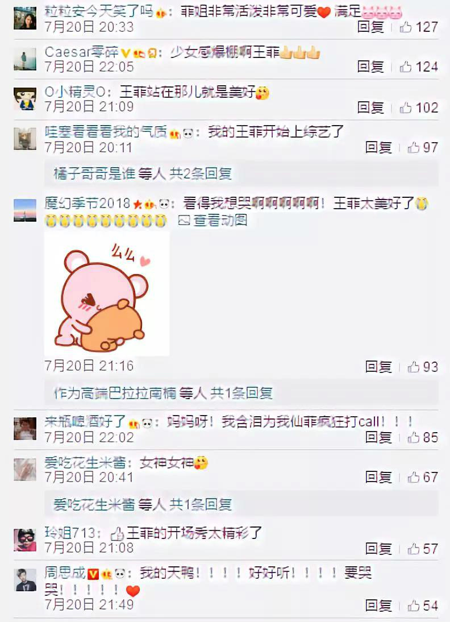
Task: Open avatar of 粒粒安今天笑了吗
Action: tap(25, 18)
